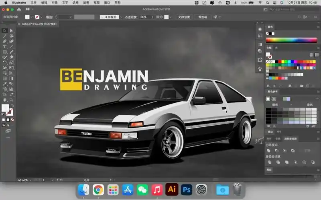Screen dimensions: 321x200
Task: Click the Unite shape mode icon
Action: tap(268, 150)
